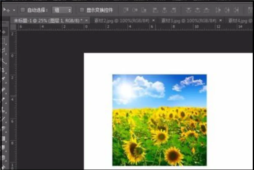Viewport: 254px width, 170px height.
Task: Select the Rectangular Marquee tool
Action: coord(4,41)
